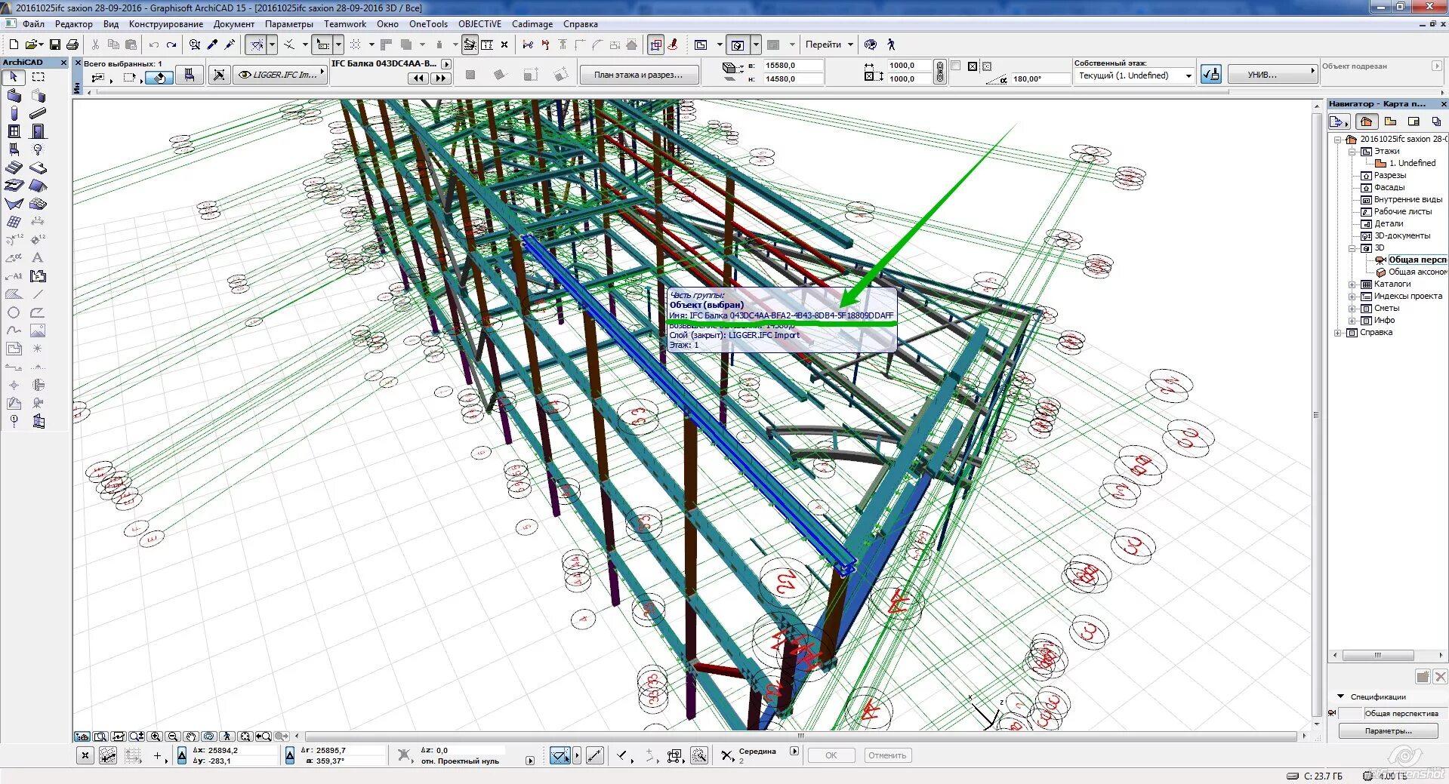Image resolution: width=1449 pixels, height=784 pixels.
Task: Click the OK button in the bottom bar
Action: click(831, 755)
